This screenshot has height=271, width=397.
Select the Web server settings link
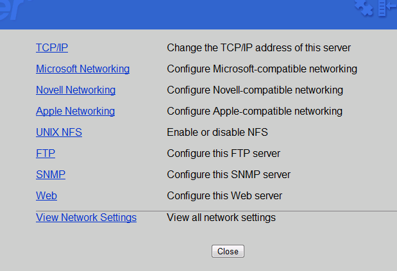coord(47,195)
